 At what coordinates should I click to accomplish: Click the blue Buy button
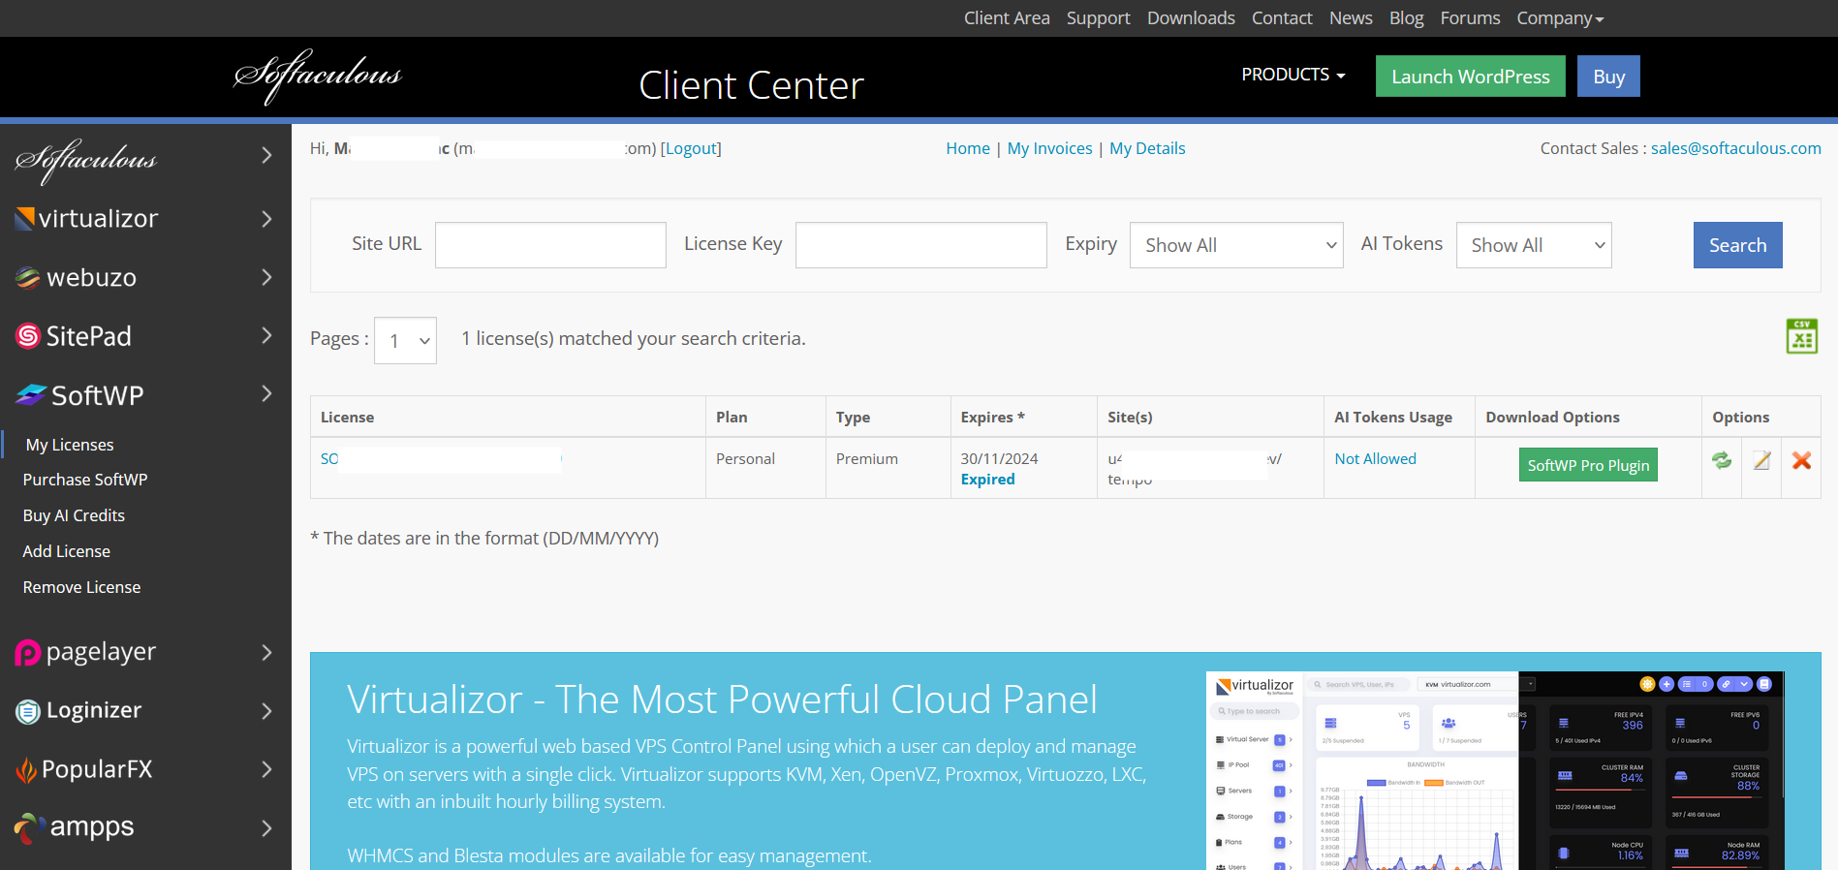click(x=1608, y=76)
